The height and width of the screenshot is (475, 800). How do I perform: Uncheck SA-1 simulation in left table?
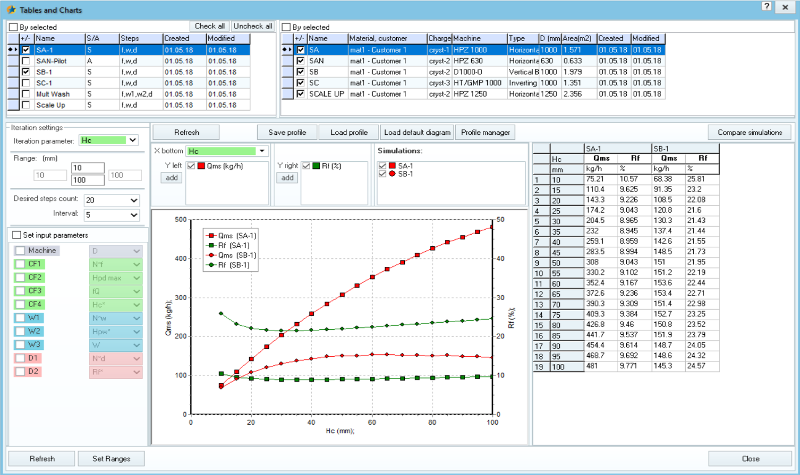26,50
